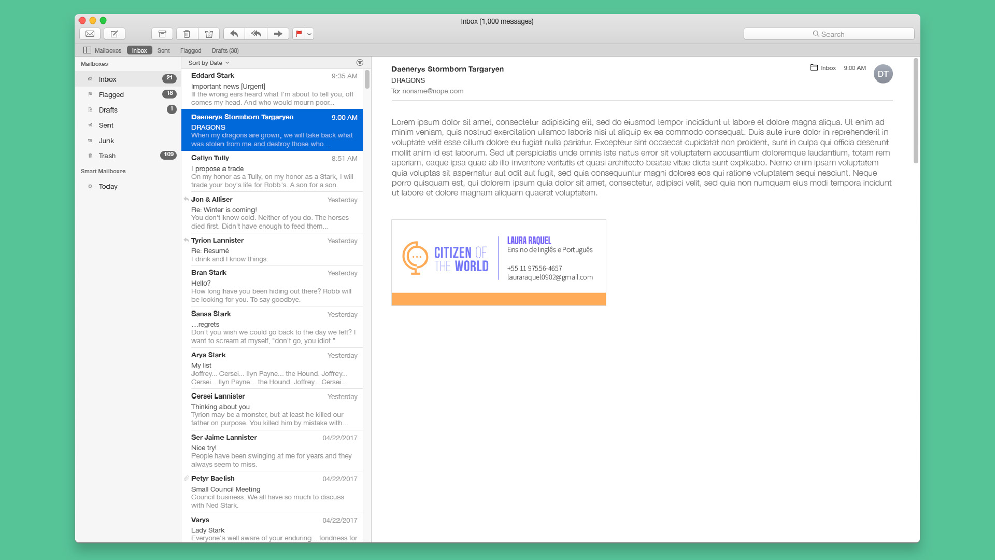Switch to the Flagged favorites tab
995x560 pixels.
pyautogui.click(x=191, y=50)
